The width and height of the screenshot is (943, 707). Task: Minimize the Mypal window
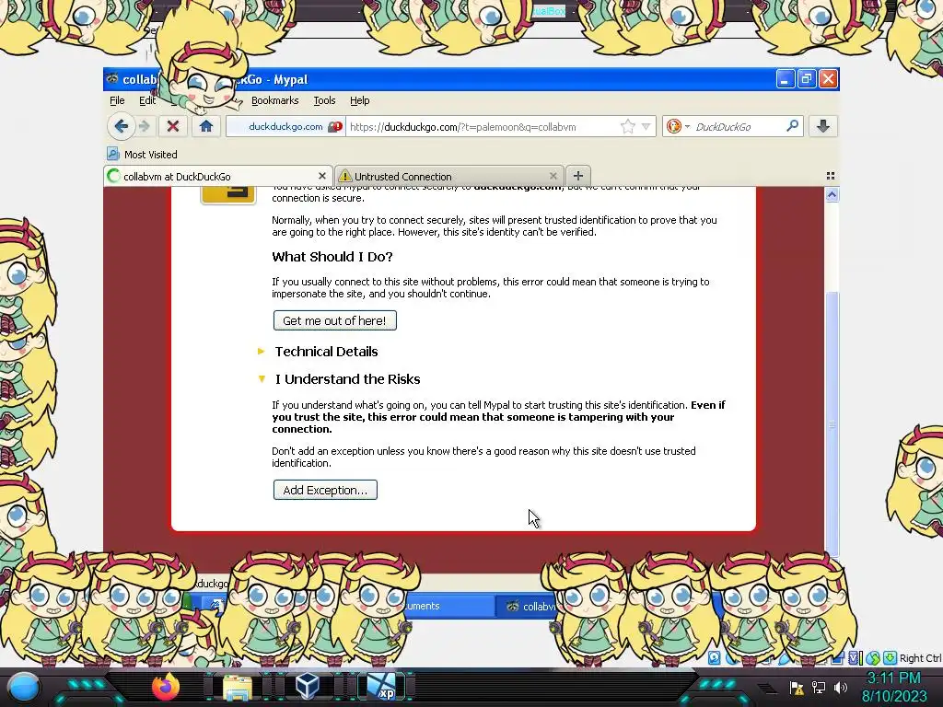coord(785,79)
